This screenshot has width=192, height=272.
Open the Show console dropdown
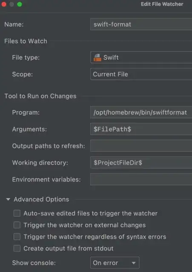click(x=115, y=263)
